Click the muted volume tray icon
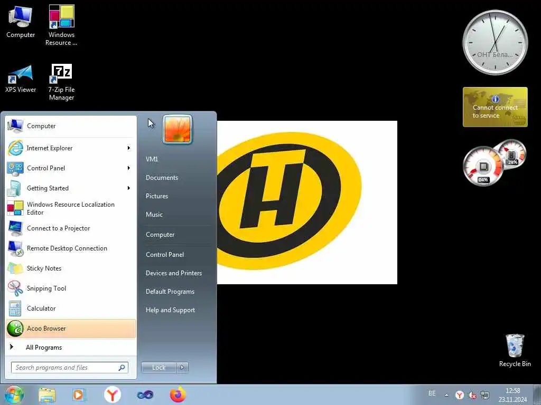The width and height of the screenshot is (541, 405). (472, 396)
